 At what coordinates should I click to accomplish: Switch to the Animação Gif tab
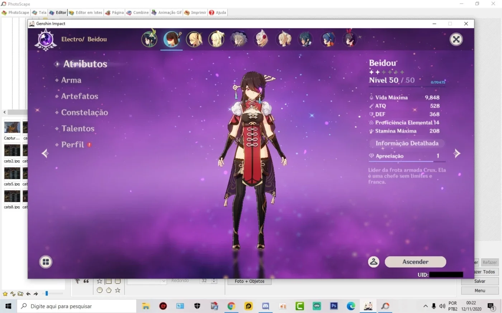click(166, 13)
